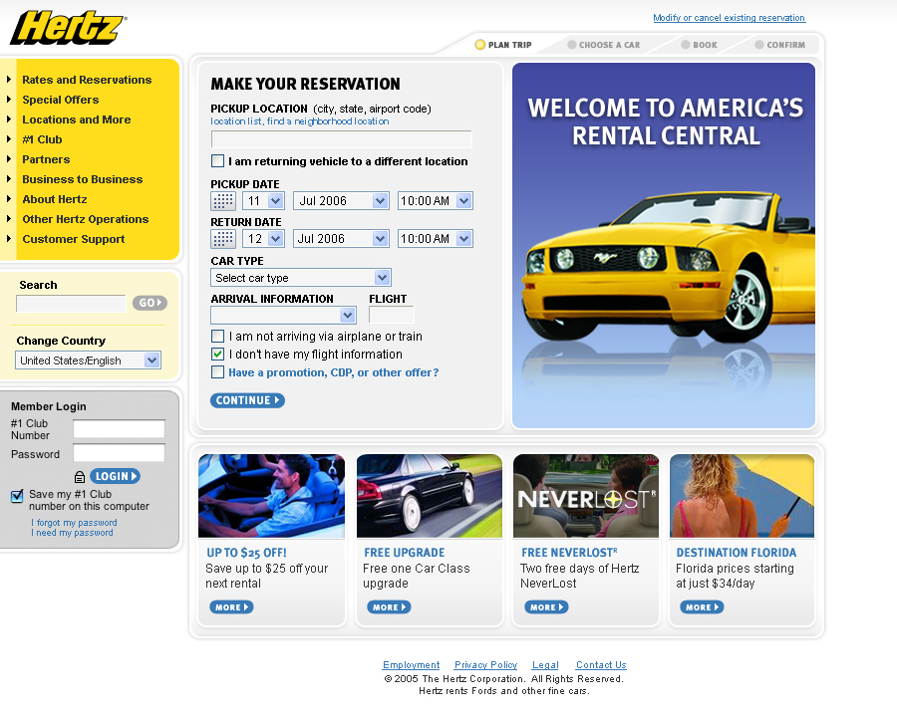Tick the promotion, CDP, or other offer checkbox
897x720 pixels.
(x=217, y=372)
